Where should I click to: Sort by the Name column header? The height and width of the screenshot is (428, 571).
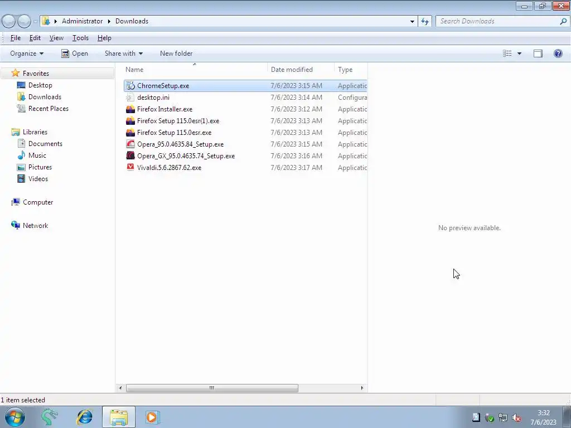click(x=195, y=70)
